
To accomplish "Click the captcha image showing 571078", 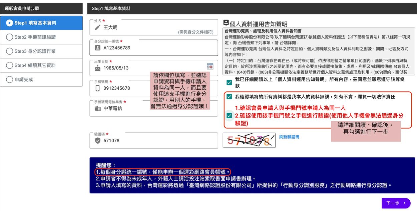I will coord(249,140).
